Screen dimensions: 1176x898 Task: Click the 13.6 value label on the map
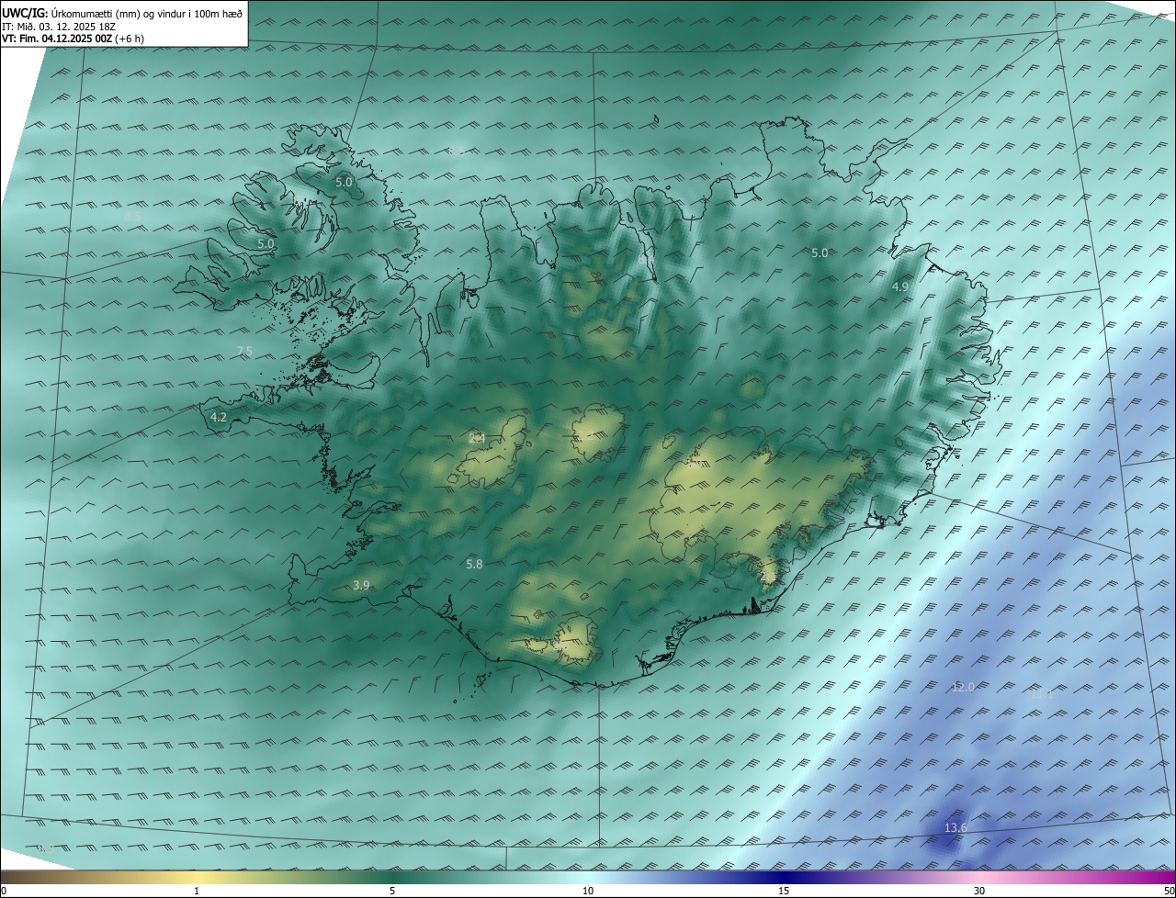pyautogui.click(x=955, y=828)
